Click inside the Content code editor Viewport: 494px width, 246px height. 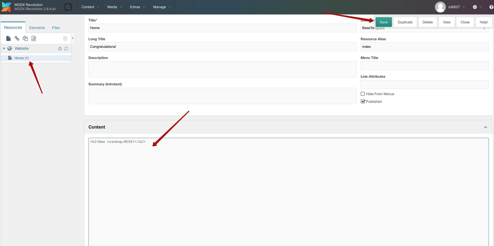click(x=289, y=192)
